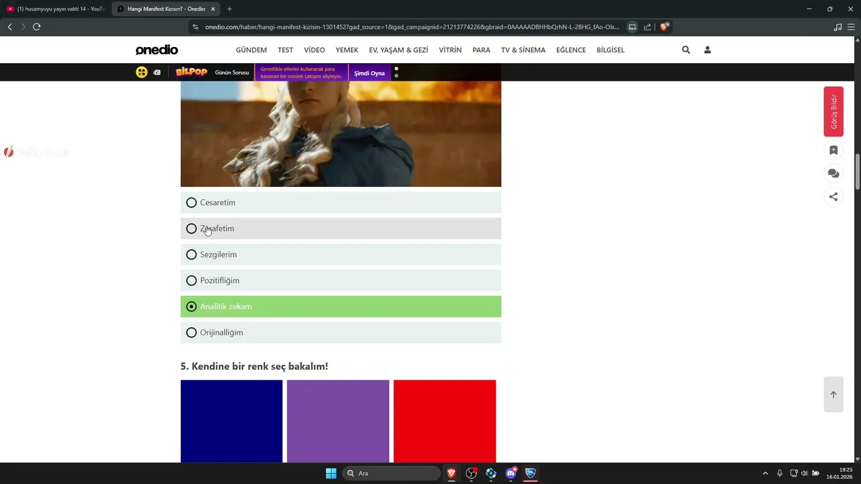Viewport: 861px width, 484px height.
Task: Click the Görüş Bildir feedback button
Action: pos(833,112)
